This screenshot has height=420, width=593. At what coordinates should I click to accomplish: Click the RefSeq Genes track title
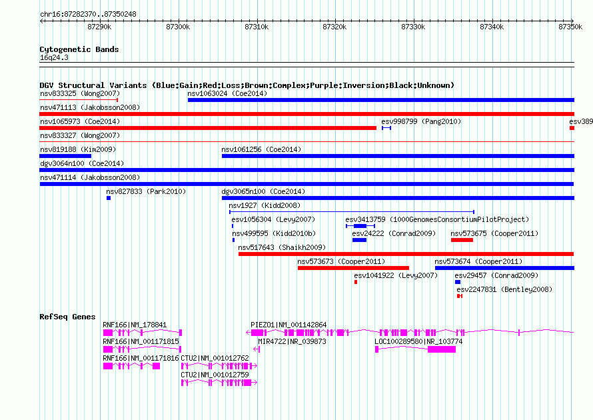pos(67,317)
